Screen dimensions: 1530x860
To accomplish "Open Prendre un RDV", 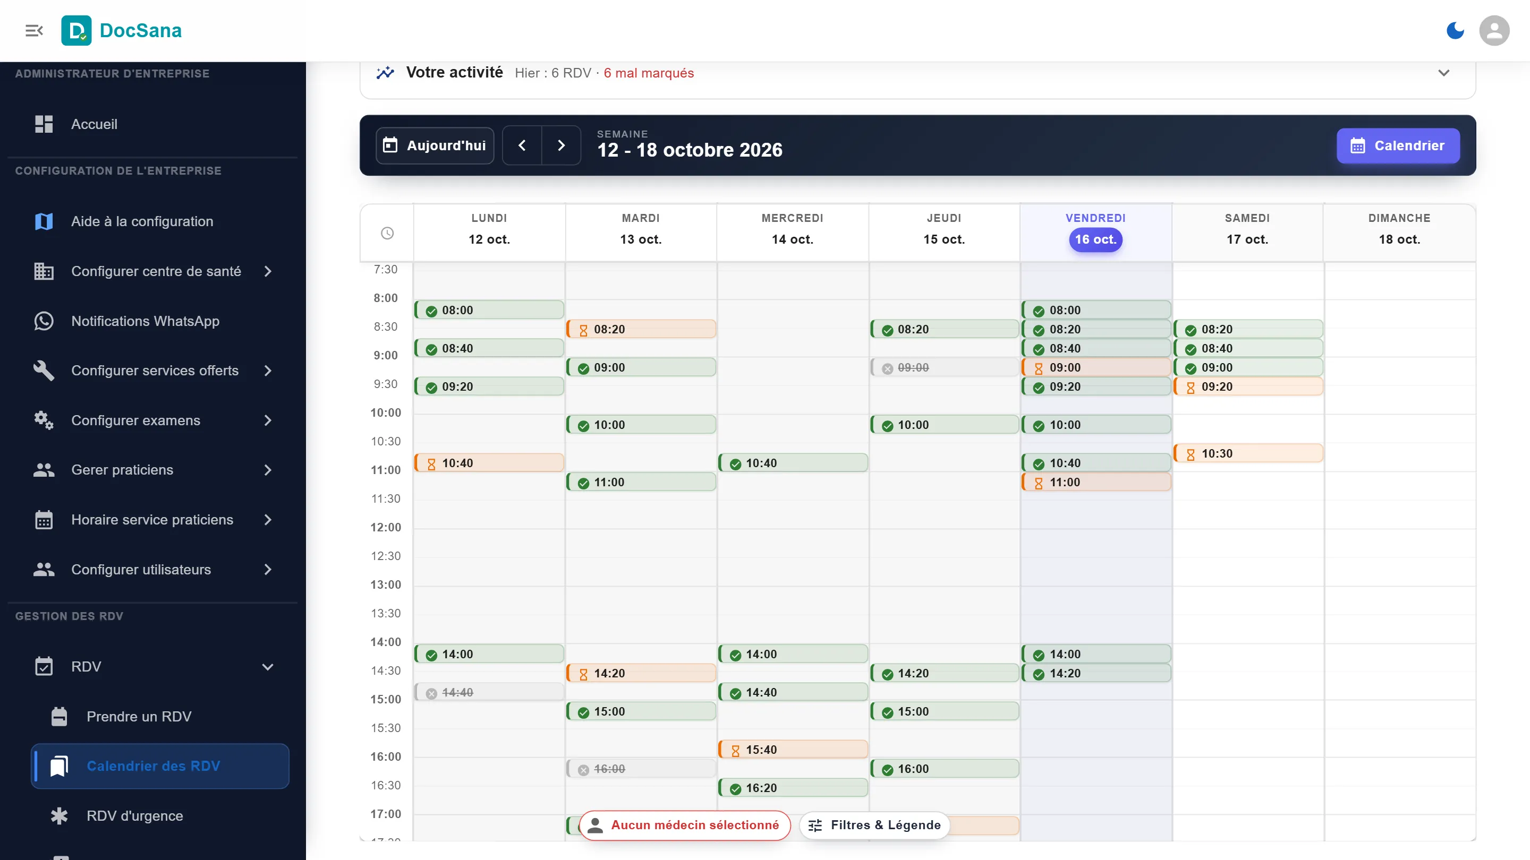I will coord(160,716).
